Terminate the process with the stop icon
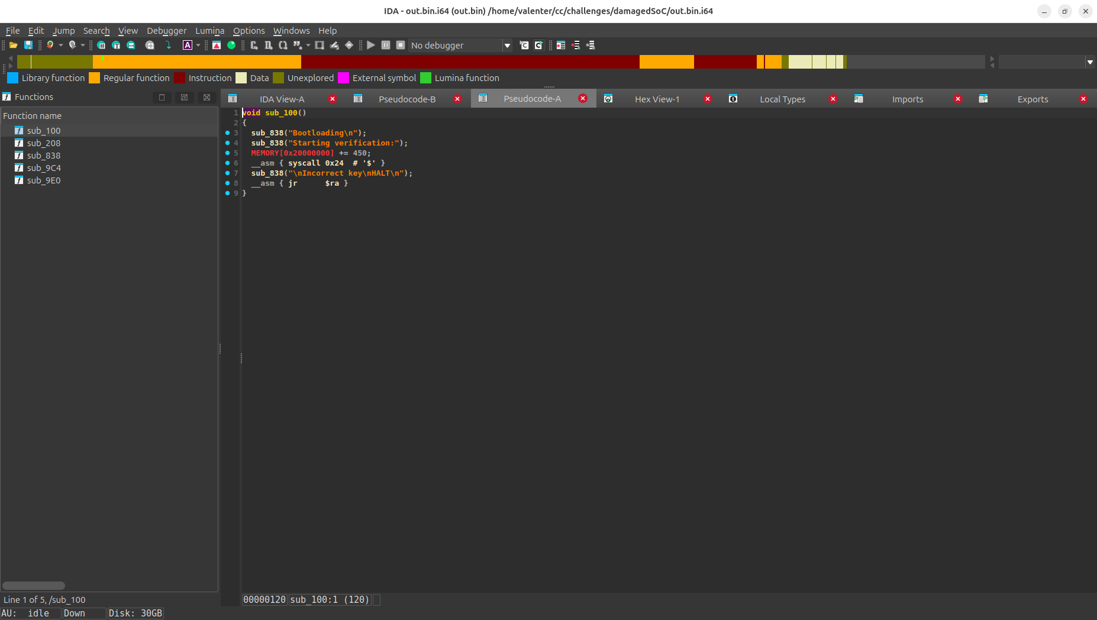The image size is (1097, 620). (x=401, y=45)
